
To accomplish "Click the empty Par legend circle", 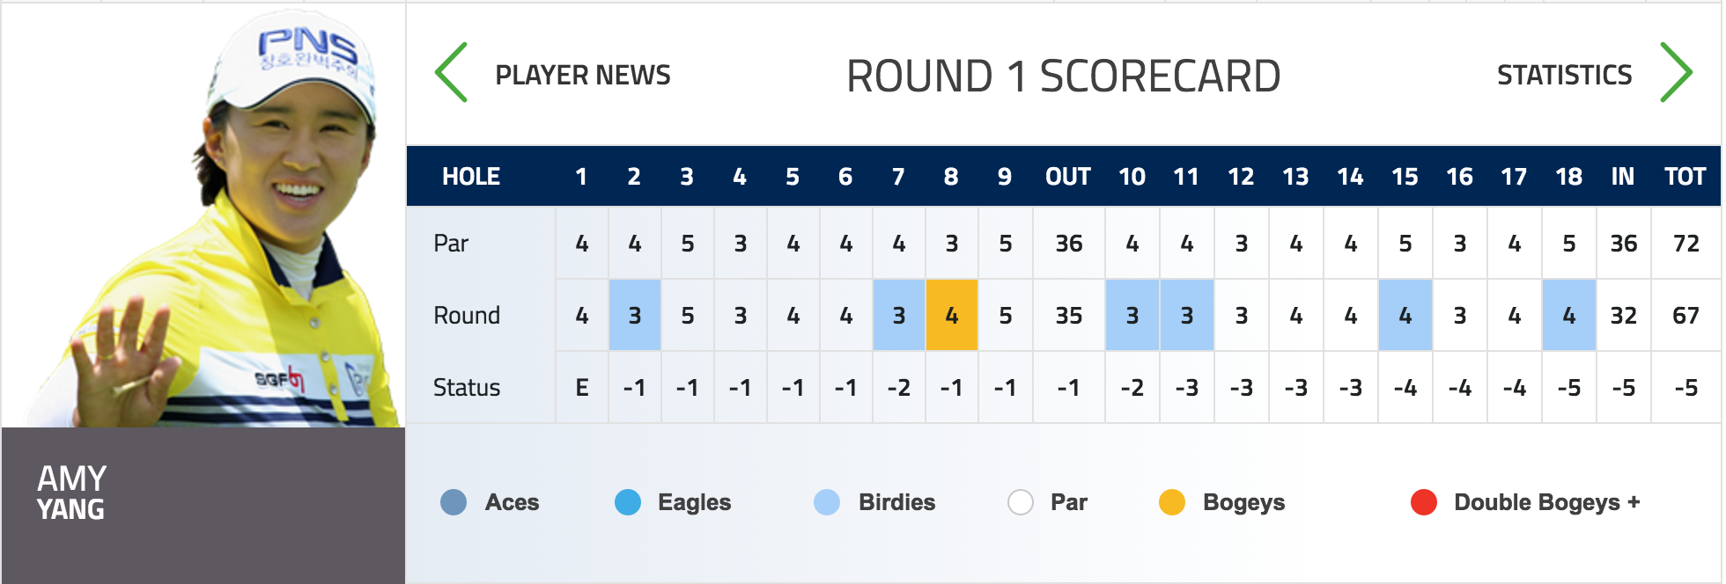I will (1021, 502).
